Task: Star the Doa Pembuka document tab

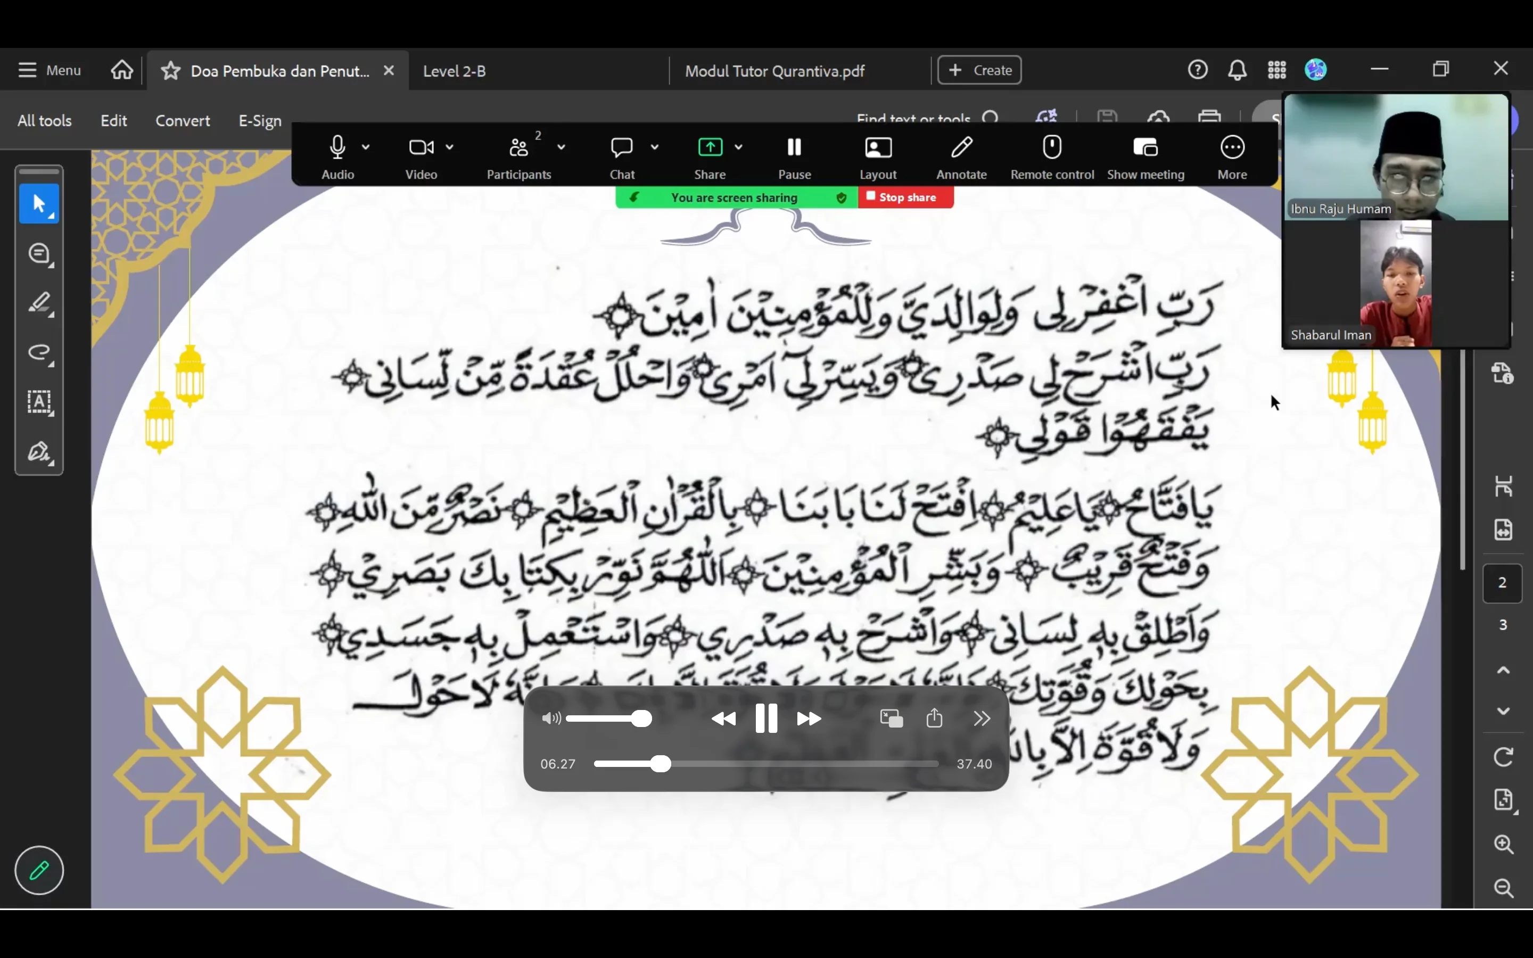Action: pos(170,70)
